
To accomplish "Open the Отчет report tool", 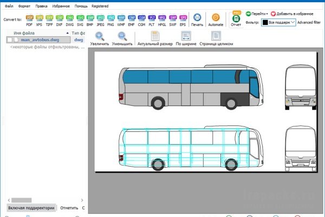I will pyautogui.click(x=236, y=20).
